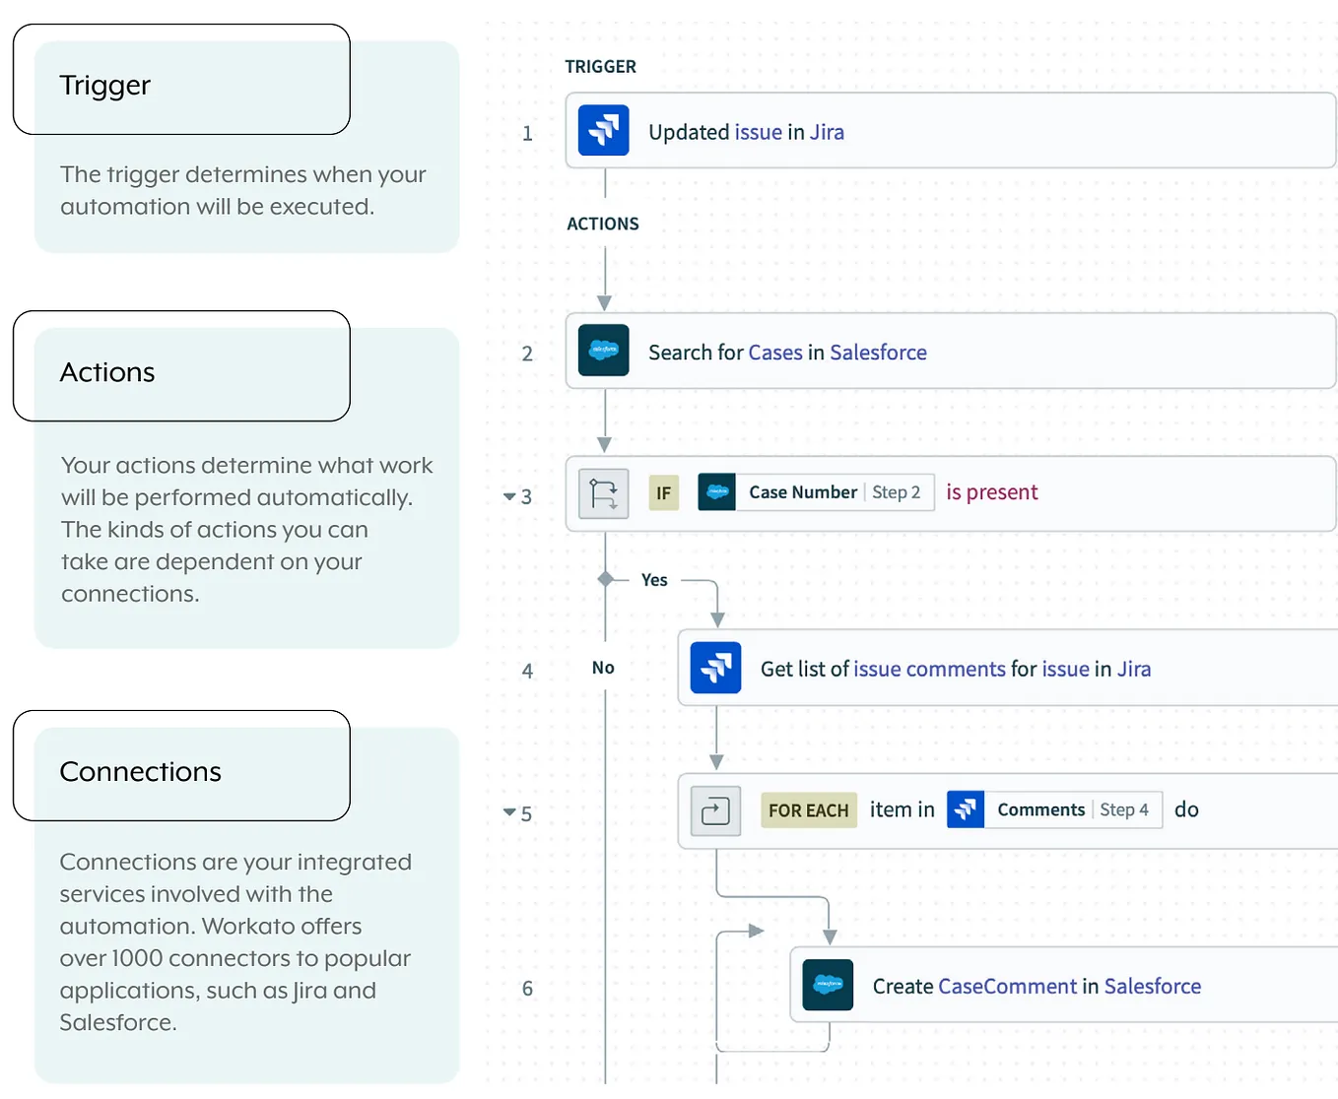Image resolution: width=1338 pixels, height=1099 pixels.
Task: Click the yellow FOR EACH badge in step 5
Action: click(x=808, y=809)
